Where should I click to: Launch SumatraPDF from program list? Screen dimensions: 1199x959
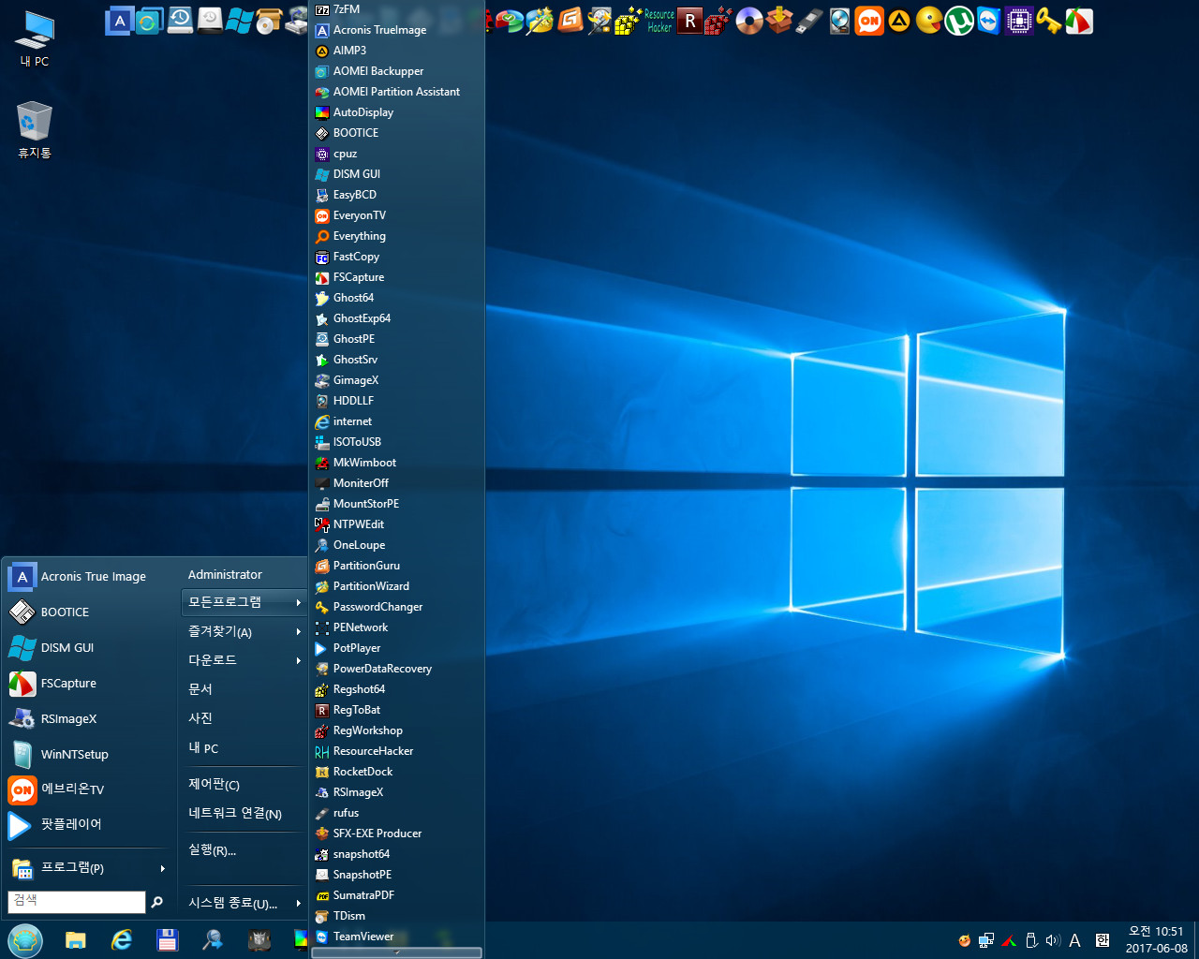(397, 895)
